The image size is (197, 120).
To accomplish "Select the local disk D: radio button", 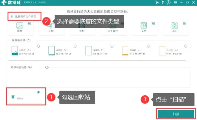I will click(75, 46).
